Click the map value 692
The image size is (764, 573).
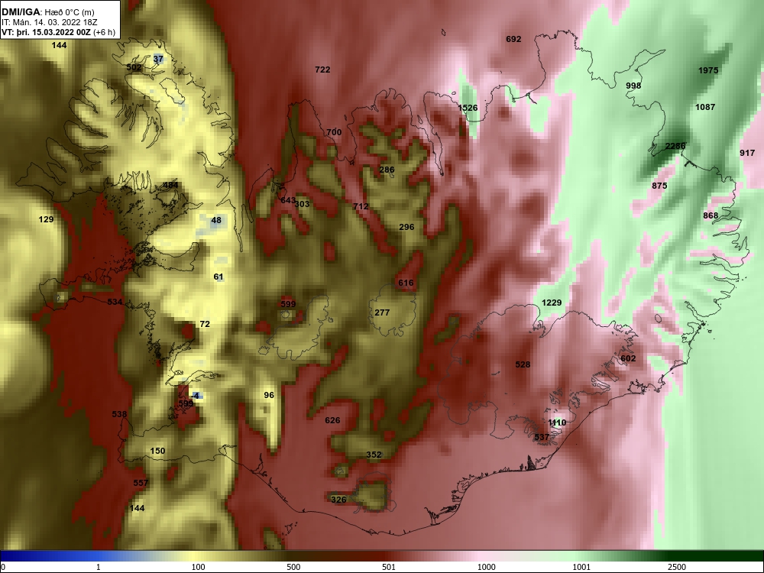(x=513, y=39)
